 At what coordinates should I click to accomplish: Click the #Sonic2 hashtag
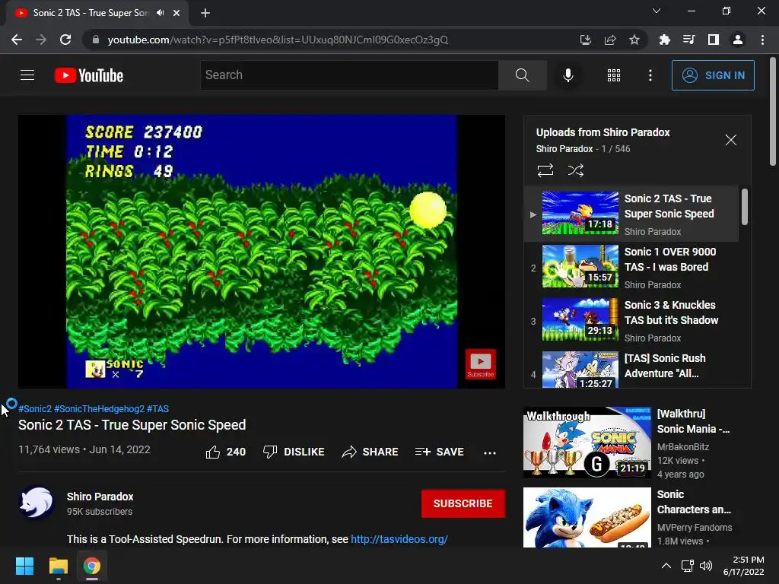[x=35, y=408]
